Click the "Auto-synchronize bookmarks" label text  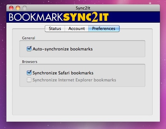click(x=63, y=49)
